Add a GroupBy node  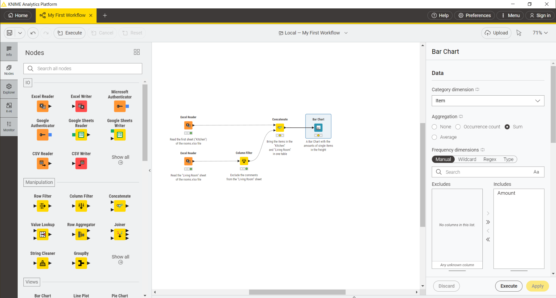point(81,263)
